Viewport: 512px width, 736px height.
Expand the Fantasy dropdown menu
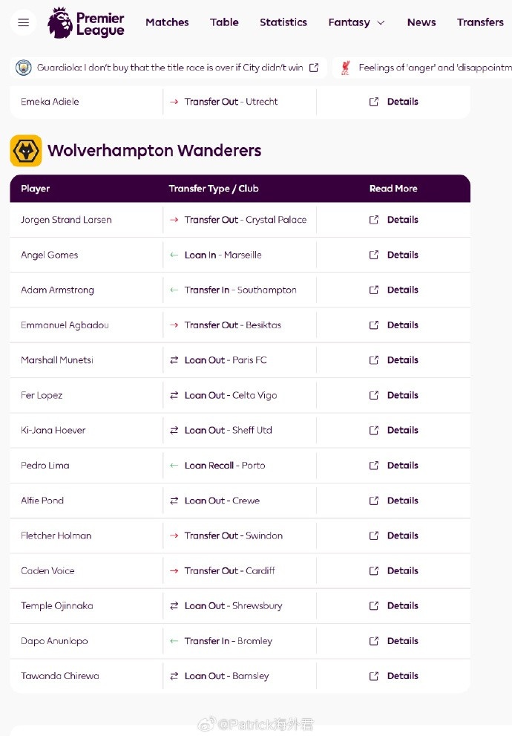[356, 22]
